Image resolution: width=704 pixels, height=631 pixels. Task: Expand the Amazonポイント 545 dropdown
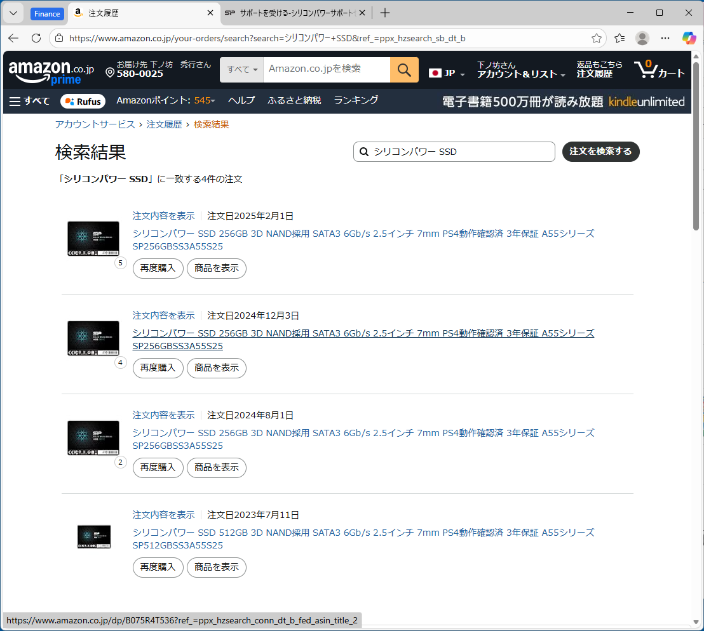(x=166, y=100)
